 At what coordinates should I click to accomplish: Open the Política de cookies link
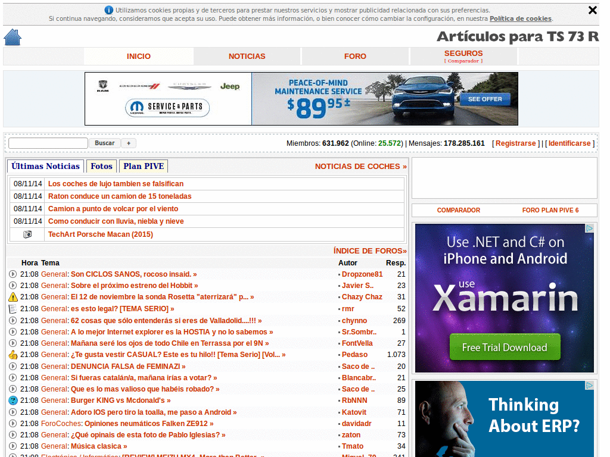pos(520,18)
